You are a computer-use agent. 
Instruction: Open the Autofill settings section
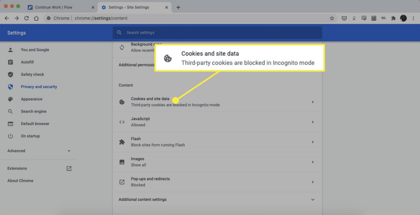coord(27,62)
